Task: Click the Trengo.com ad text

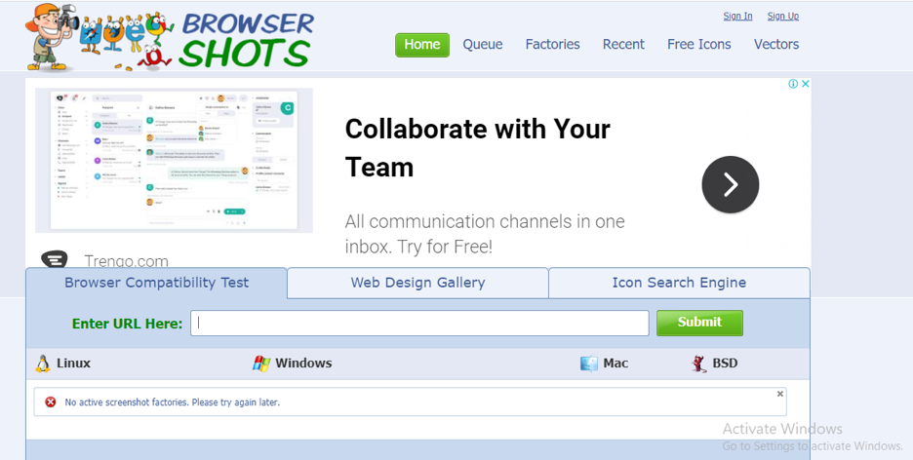Action: click(126, 261)
